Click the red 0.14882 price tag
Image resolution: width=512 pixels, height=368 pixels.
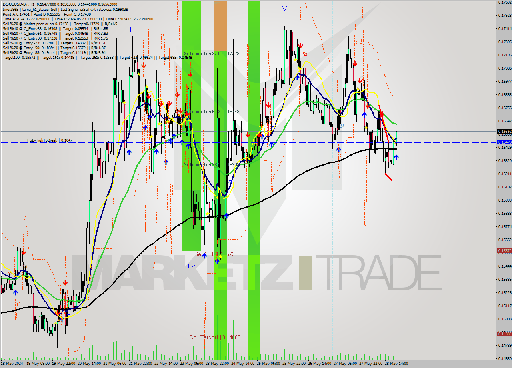point(504,334)
